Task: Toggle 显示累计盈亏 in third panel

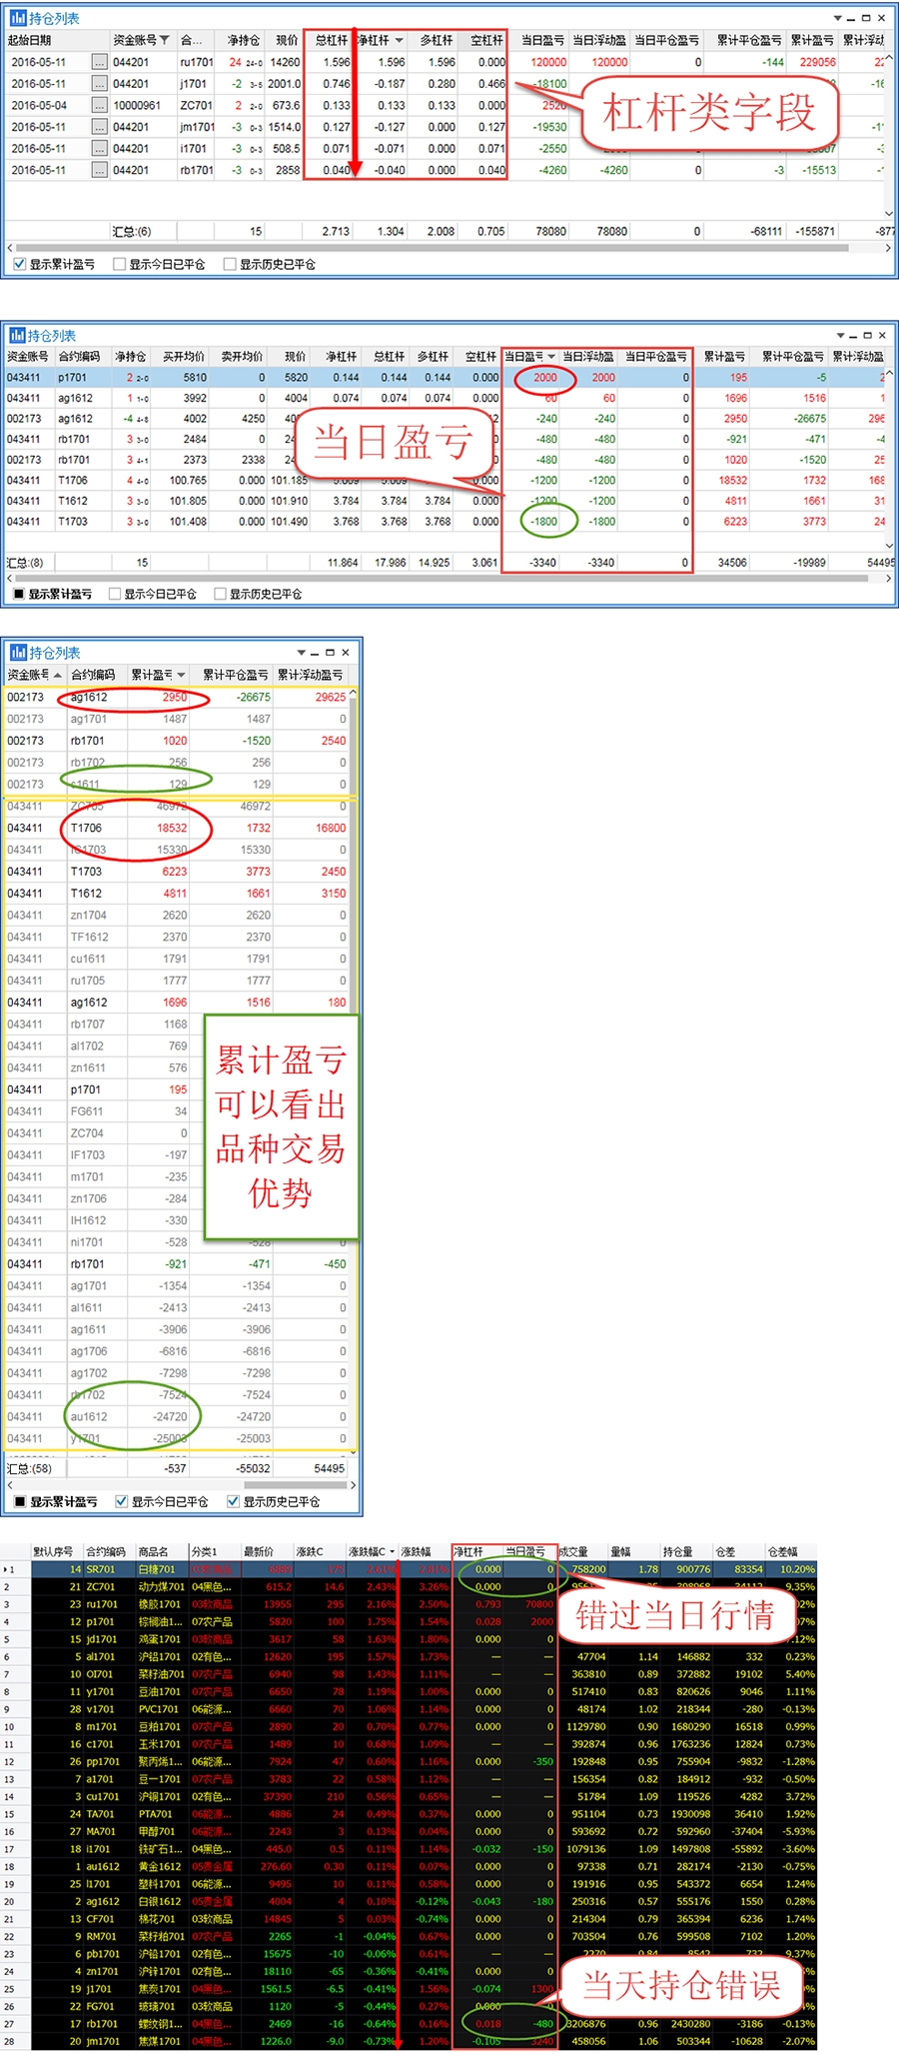Action: (19, 1501)
